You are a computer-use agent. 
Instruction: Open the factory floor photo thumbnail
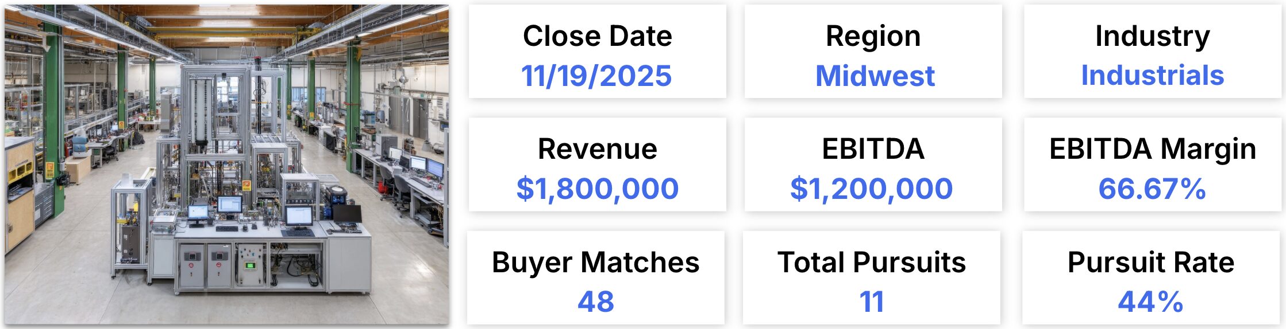click(227, 164)
